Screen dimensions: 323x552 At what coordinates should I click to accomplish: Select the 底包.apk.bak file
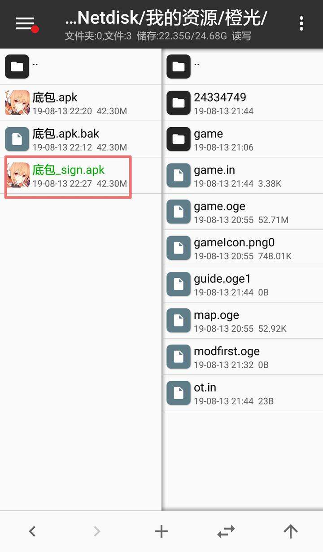(x=81, y=139)
